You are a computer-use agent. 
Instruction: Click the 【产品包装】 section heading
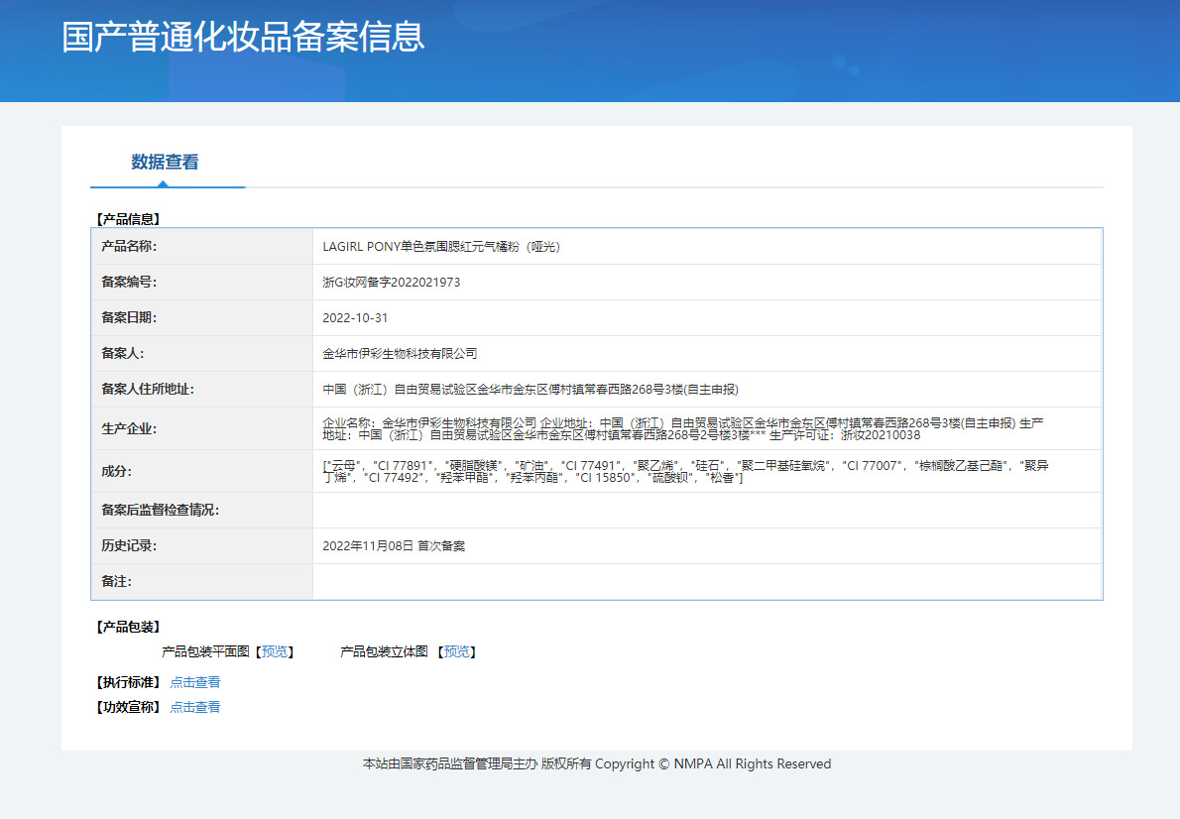click(x=127, y=627)
